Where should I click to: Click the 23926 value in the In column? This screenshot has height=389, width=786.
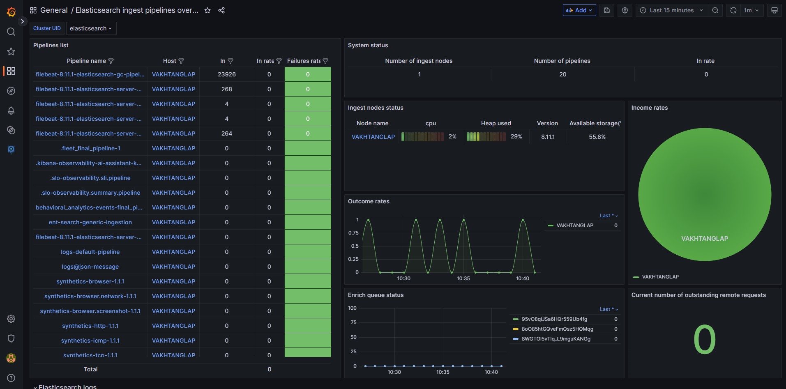(227, 74)
